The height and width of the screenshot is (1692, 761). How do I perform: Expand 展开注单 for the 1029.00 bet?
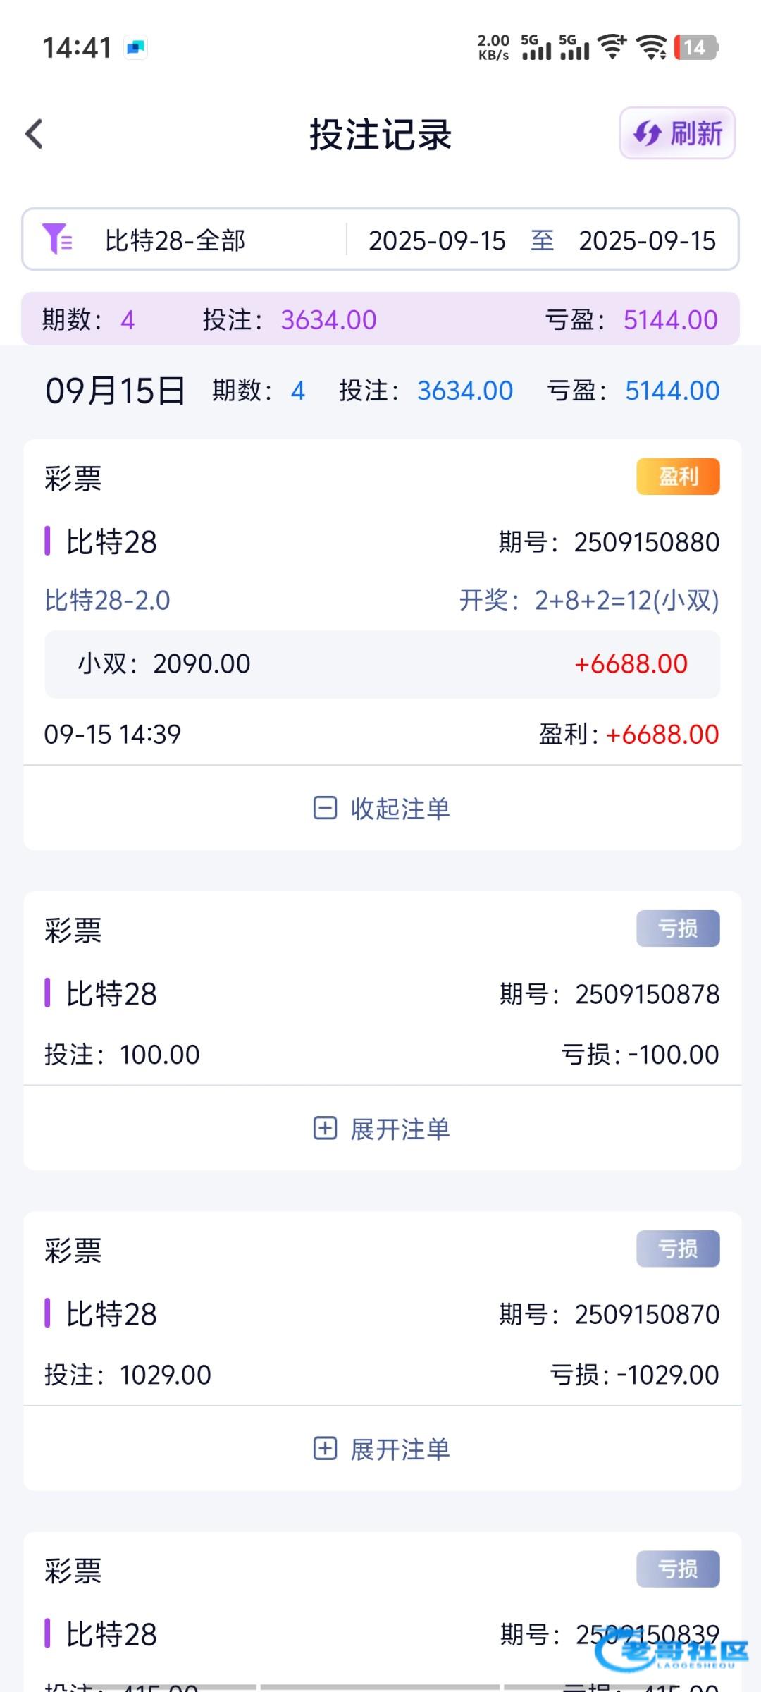400,1449
